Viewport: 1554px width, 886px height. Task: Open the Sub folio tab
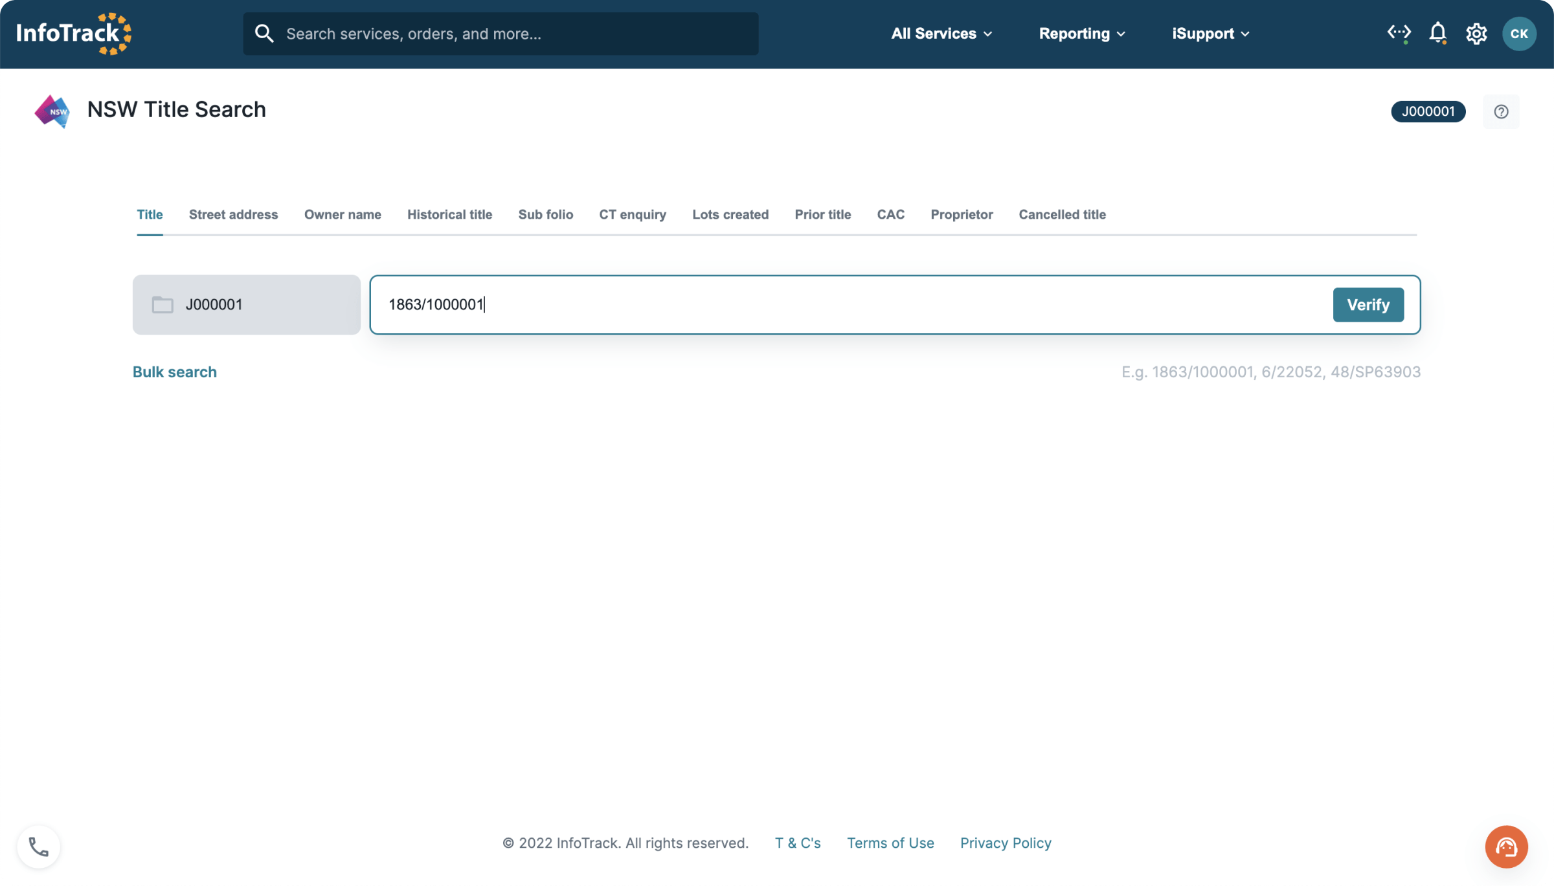545,215
